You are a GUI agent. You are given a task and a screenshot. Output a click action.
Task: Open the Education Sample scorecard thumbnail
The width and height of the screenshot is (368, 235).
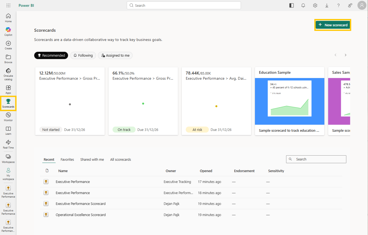289,101
